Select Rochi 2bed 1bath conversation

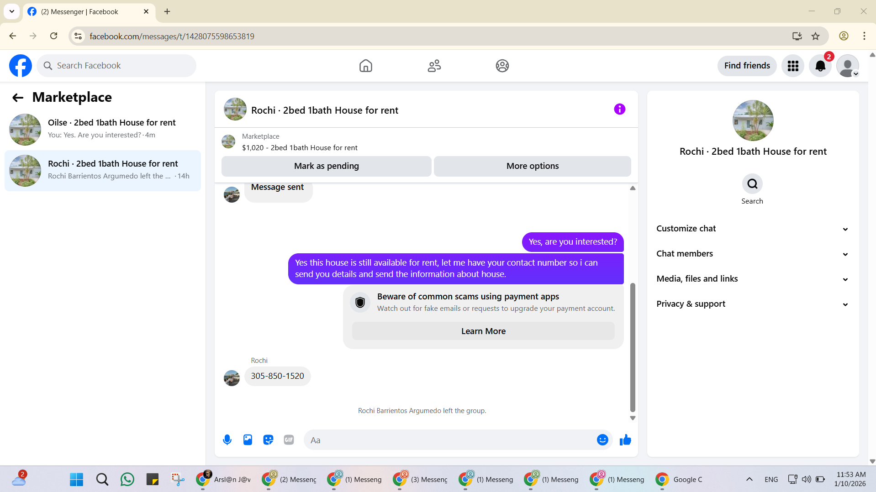pos(103,171)
